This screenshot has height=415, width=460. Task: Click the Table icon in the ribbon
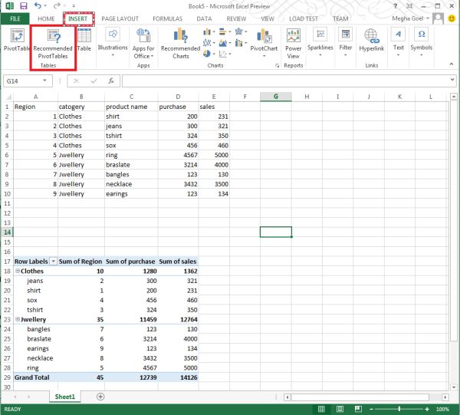84,40
